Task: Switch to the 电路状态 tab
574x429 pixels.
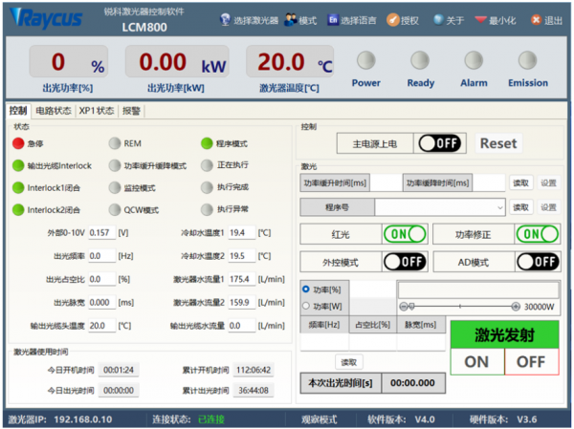Action: (54, 111)
